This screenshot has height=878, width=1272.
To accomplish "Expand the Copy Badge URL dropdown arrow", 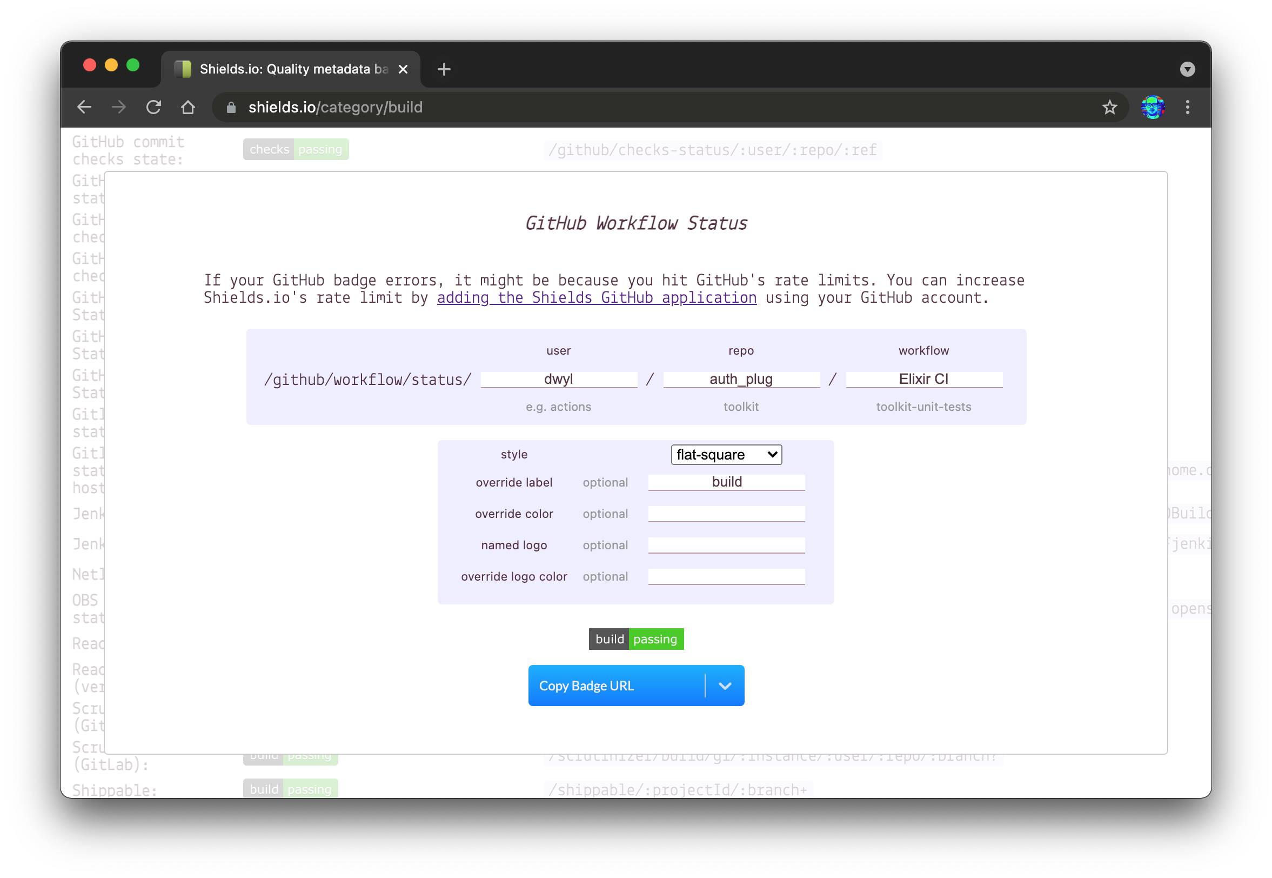I will click(x=724, y=686).
